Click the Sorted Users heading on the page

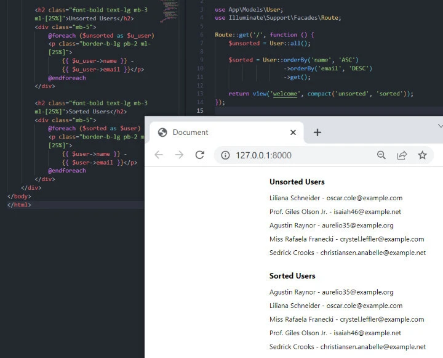[x=292, y=275]
